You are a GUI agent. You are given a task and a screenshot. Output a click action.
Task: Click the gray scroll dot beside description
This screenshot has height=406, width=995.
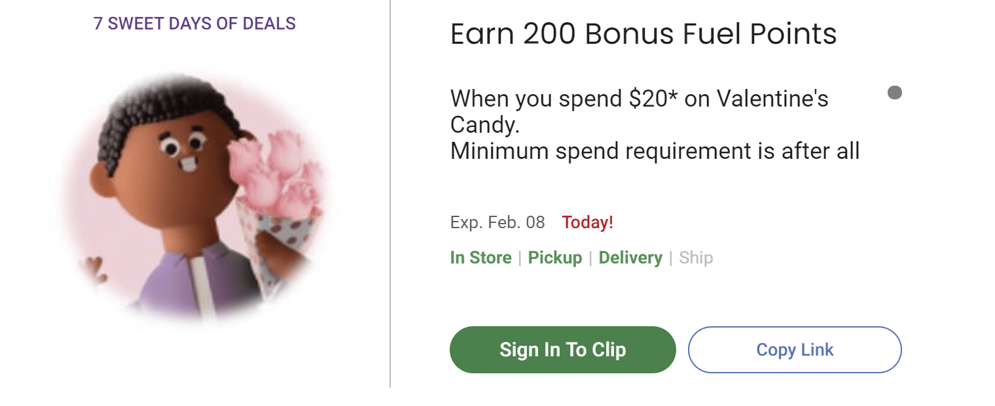894,93
